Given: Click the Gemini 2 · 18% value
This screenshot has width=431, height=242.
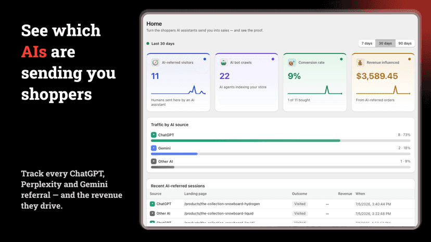Looking at the screenshot, I should (404, 148).
